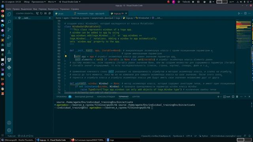Open the Выделение menu
The height and width of the screenshot is (142, 253).
[26, 9]
